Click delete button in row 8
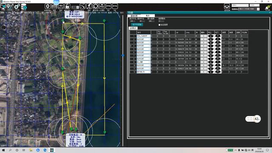This screenshot has width=272, height=153. coord(204,59)
